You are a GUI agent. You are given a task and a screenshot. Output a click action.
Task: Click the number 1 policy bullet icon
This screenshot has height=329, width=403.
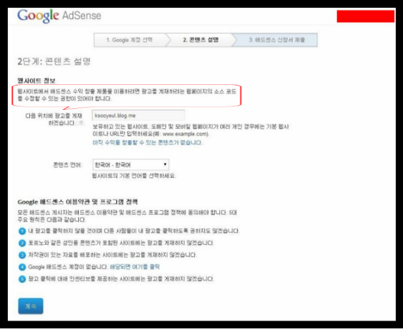[x=22, y=231]
